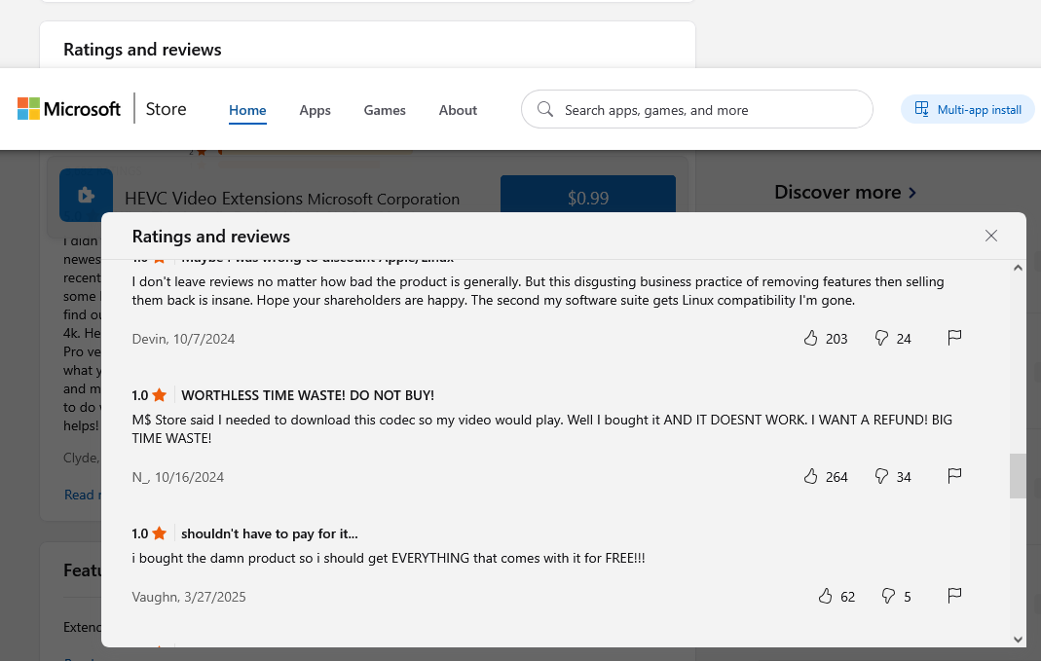Viewport: 1041px width, 661px height.
Task: Flag Vaughn's review as inappropriate
Action: (x=954, y=596)
